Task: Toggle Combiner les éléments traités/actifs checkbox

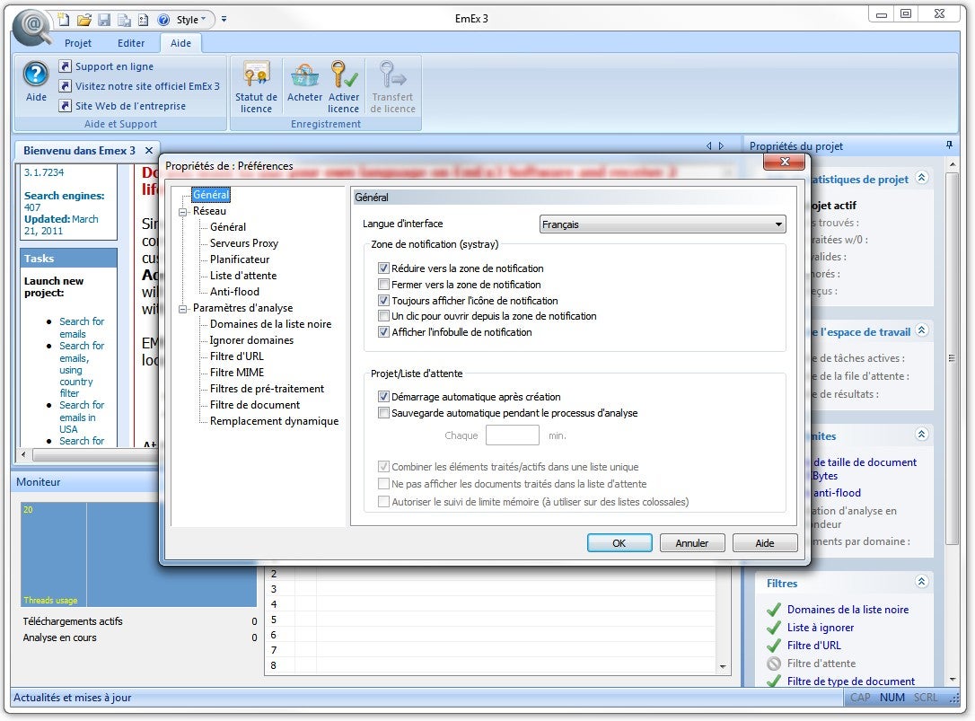Action: (x=383, y=467)
